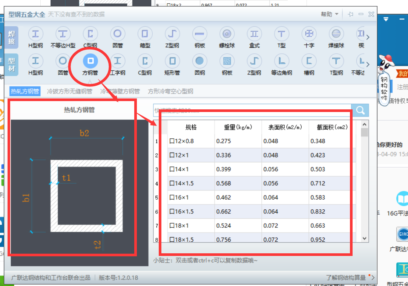Select the 矩形管 rectangular tube icon

point(172,61)
